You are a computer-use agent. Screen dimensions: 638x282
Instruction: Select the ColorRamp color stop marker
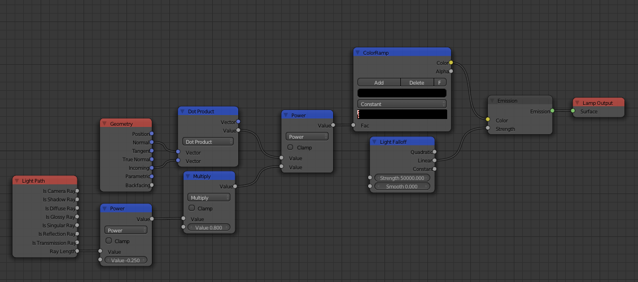359,114
